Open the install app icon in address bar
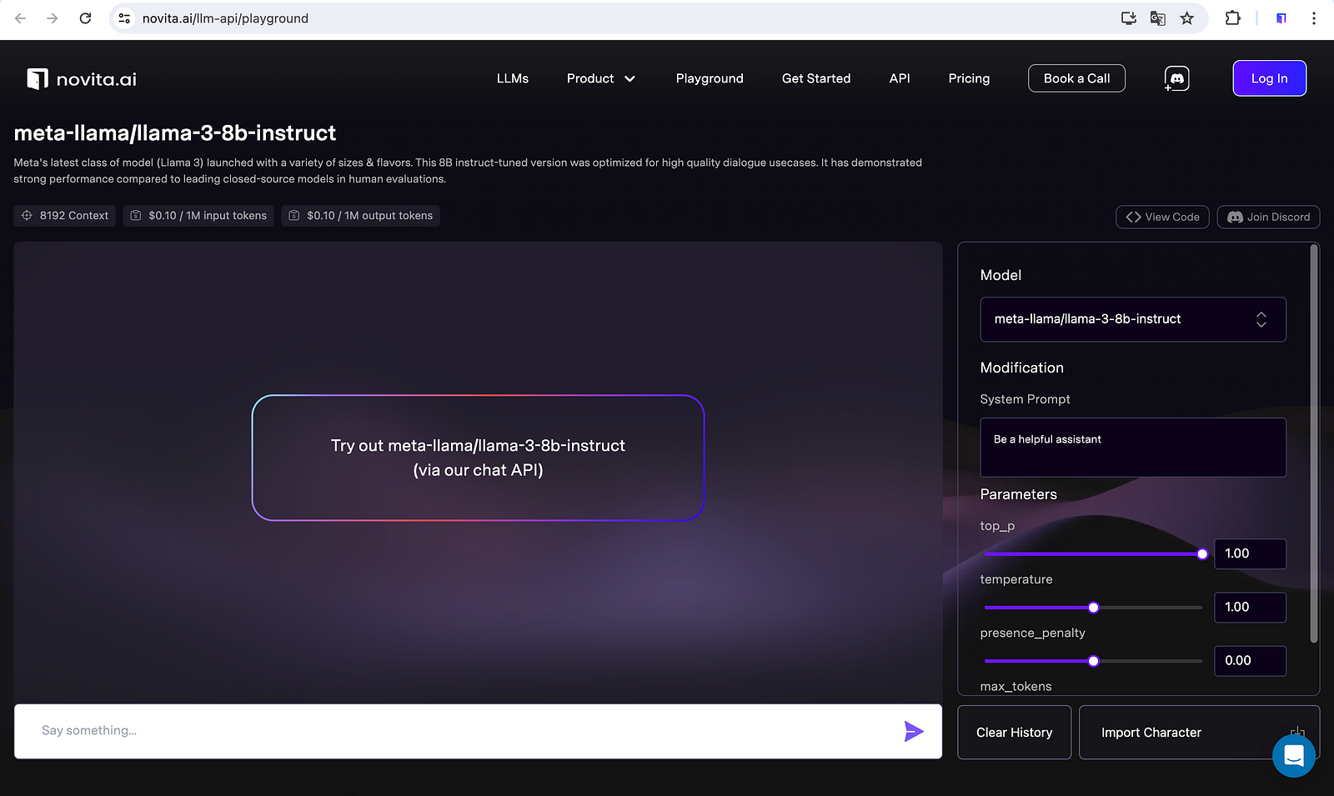The width and height of the screenshot is (1334, 796). [x=1129, y=18]
